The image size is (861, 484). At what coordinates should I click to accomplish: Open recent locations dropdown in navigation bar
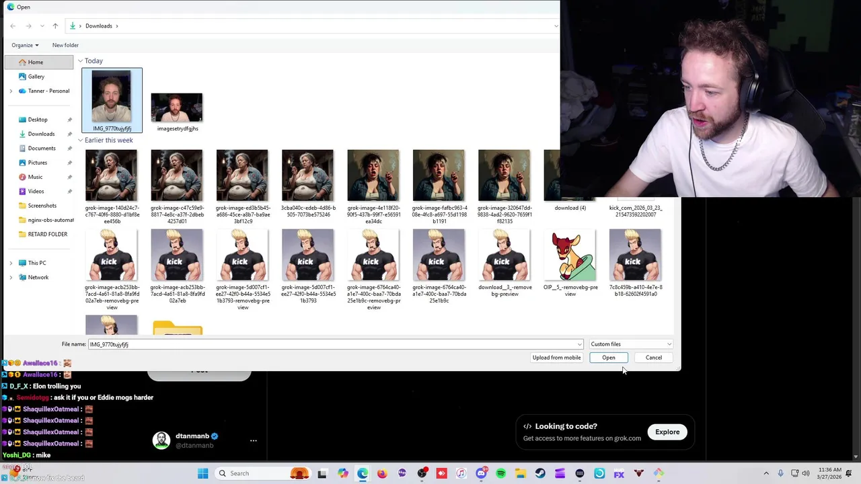tap(42, 26)
